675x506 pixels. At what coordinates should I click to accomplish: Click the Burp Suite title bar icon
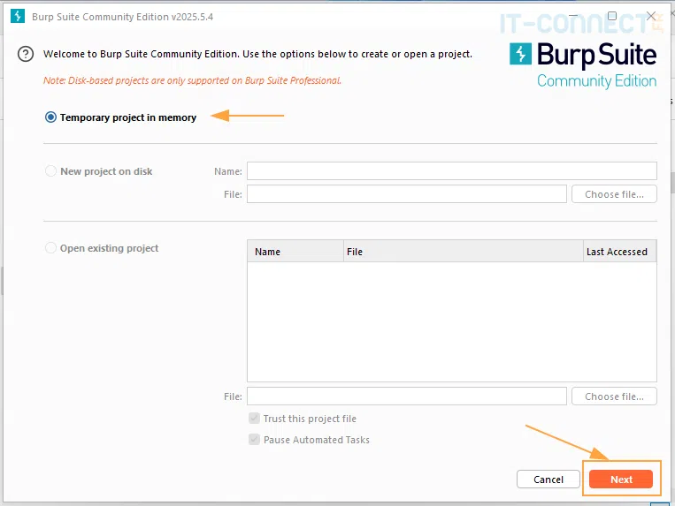click(x=17, y=16)
